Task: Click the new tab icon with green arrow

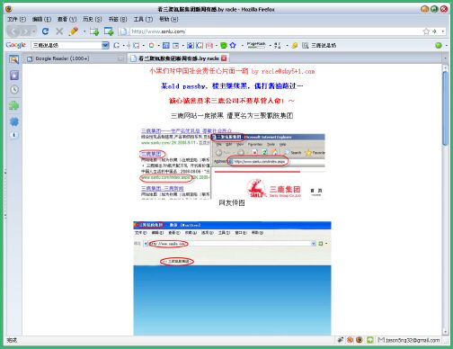Action: [94, 31]
